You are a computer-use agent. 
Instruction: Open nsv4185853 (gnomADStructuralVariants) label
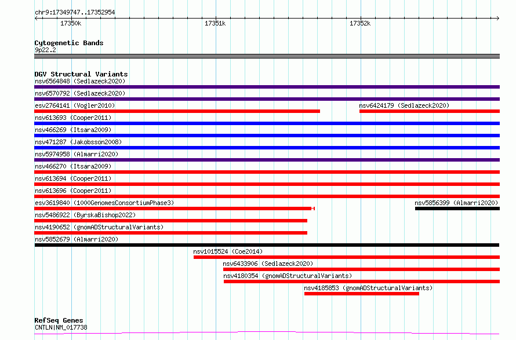(368, 288)
